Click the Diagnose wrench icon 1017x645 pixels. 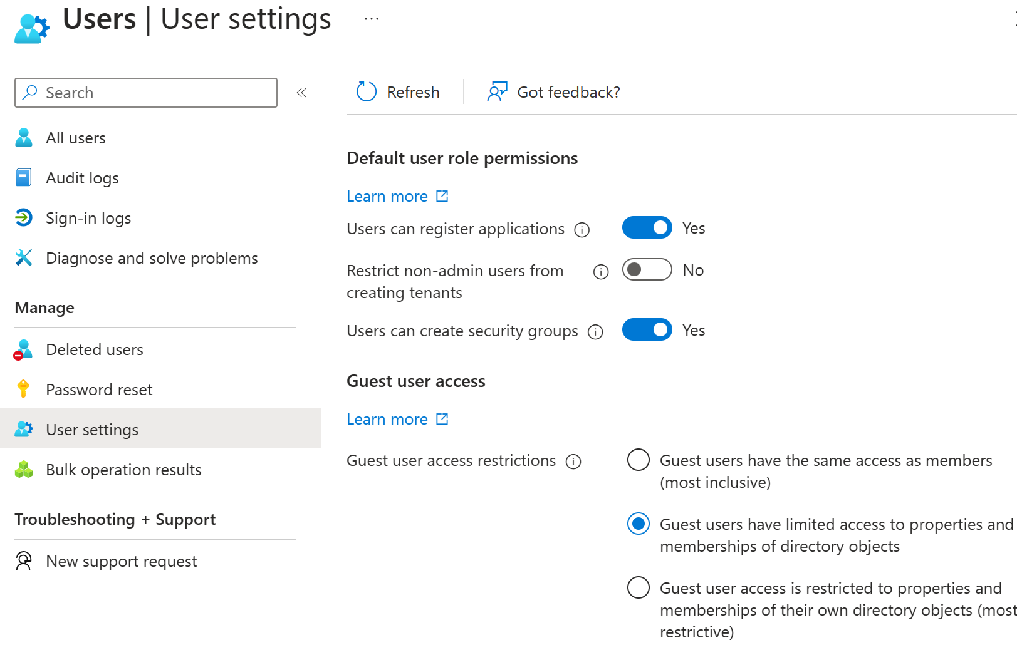[x=24, y=258]
